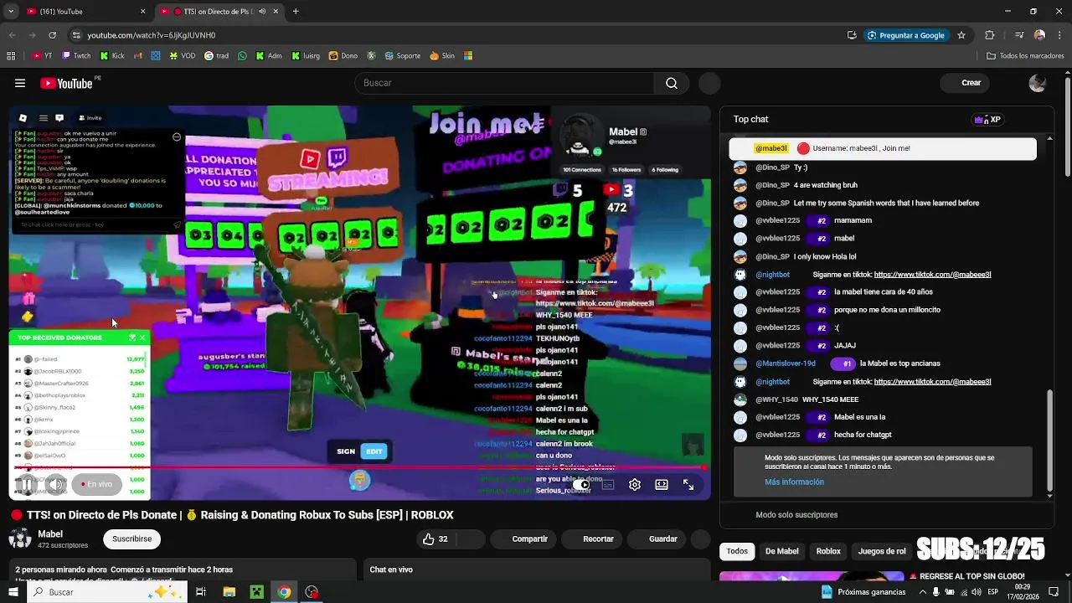This screenshot has height=603, width=1072.
Task: Reload the page with refresh icon
Action: point(52,35)
